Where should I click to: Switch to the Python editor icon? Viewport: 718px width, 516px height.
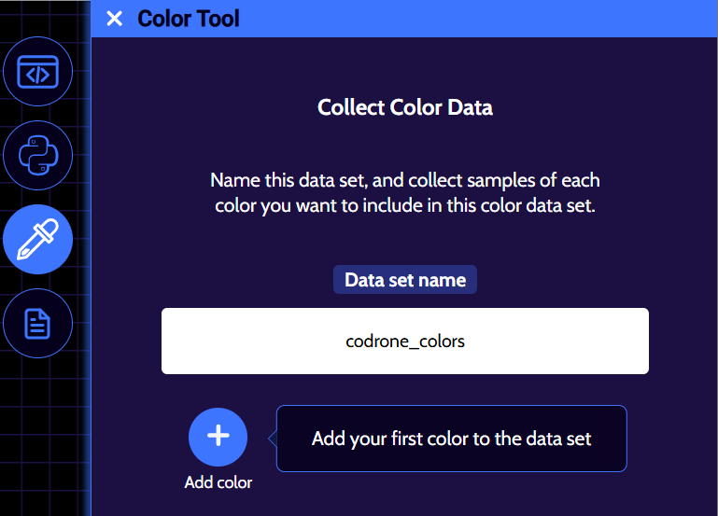click(38, 155)
